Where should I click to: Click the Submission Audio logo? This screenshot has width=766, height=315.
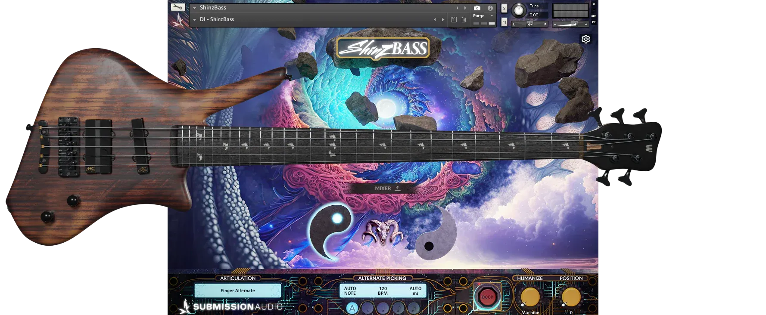pyautogui.click(x=231, y=306)
